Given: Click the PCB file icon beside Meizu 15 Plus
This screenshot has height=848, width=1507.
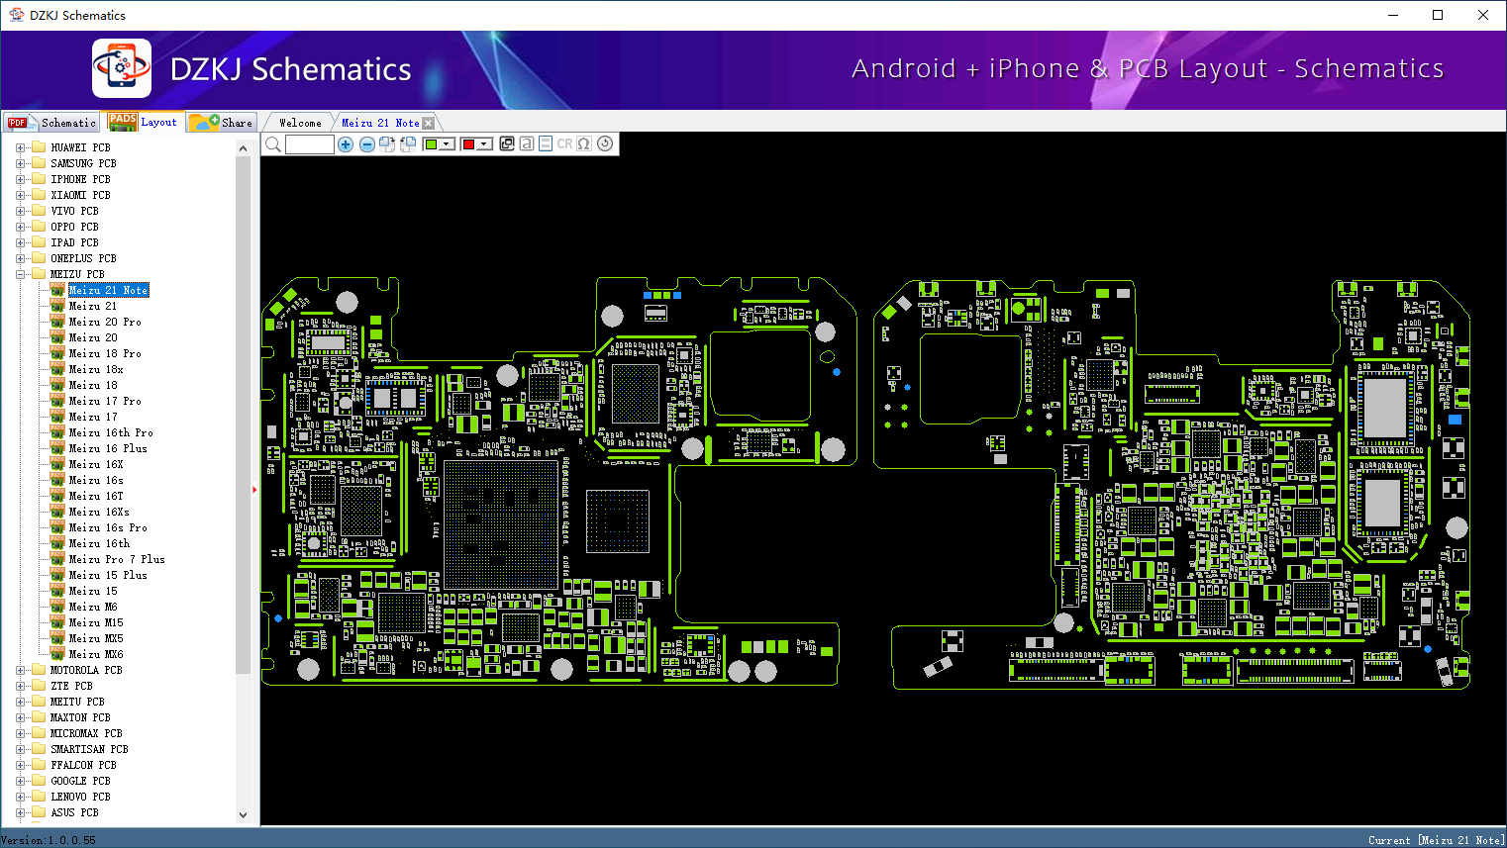Looking at the screenshot, I should click(57, 575).
